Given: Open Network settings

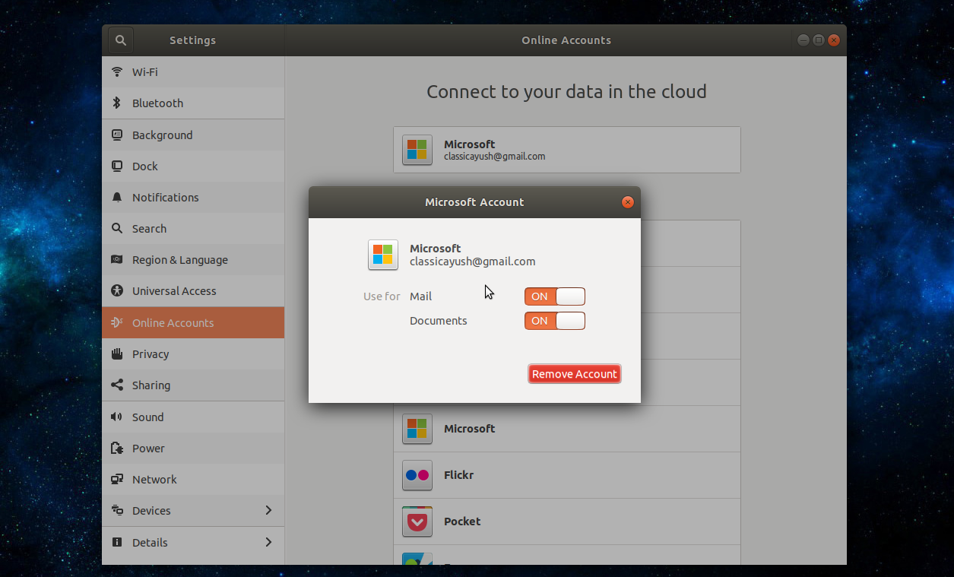Looking at the screenshot, I should (x=193, y=479).
